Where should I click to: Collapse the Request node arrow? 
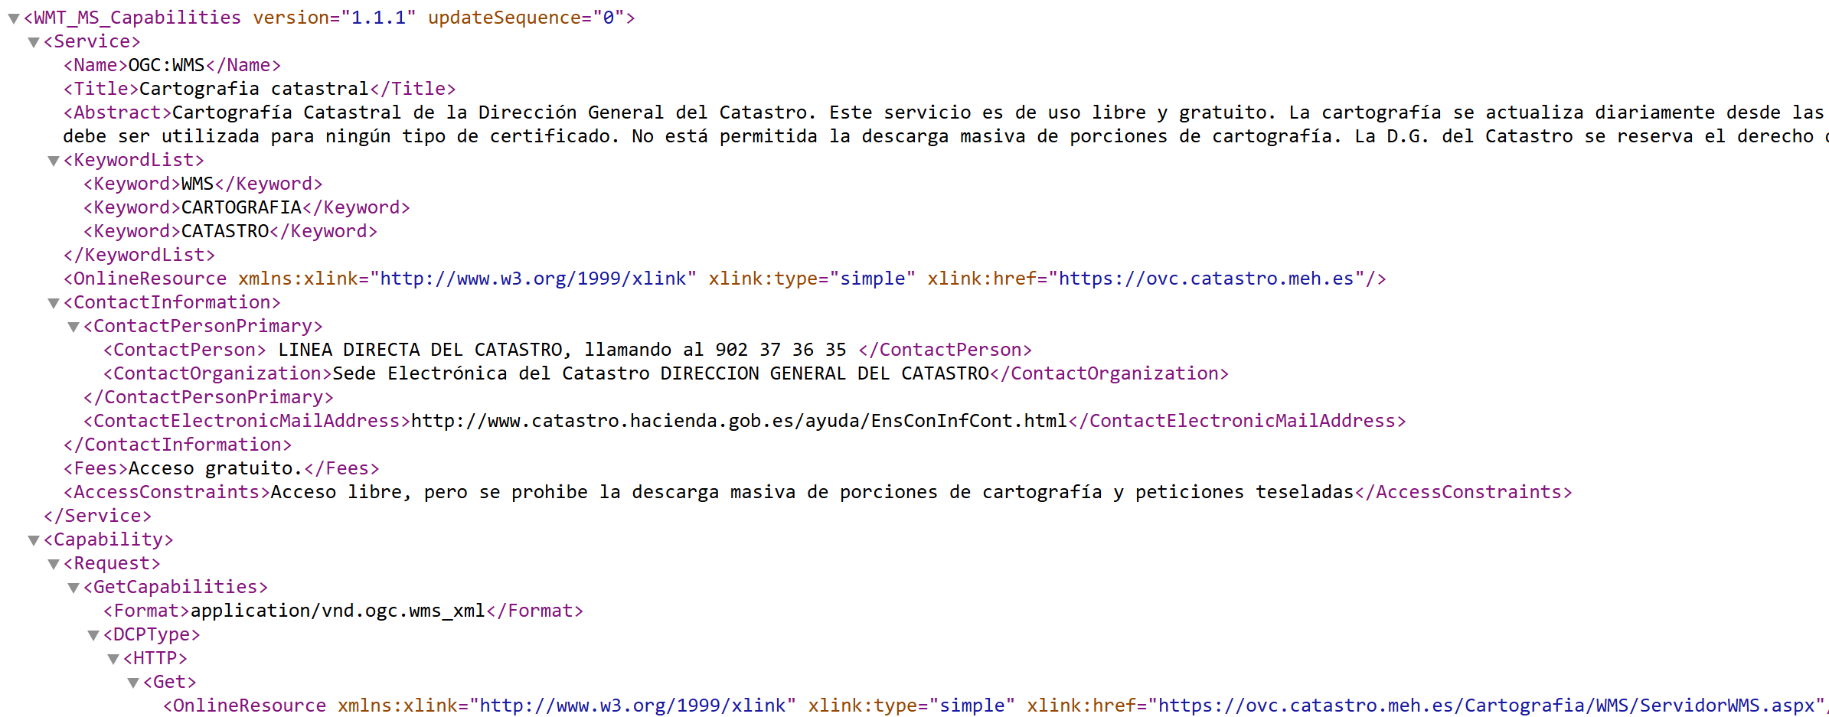(54, 564)
